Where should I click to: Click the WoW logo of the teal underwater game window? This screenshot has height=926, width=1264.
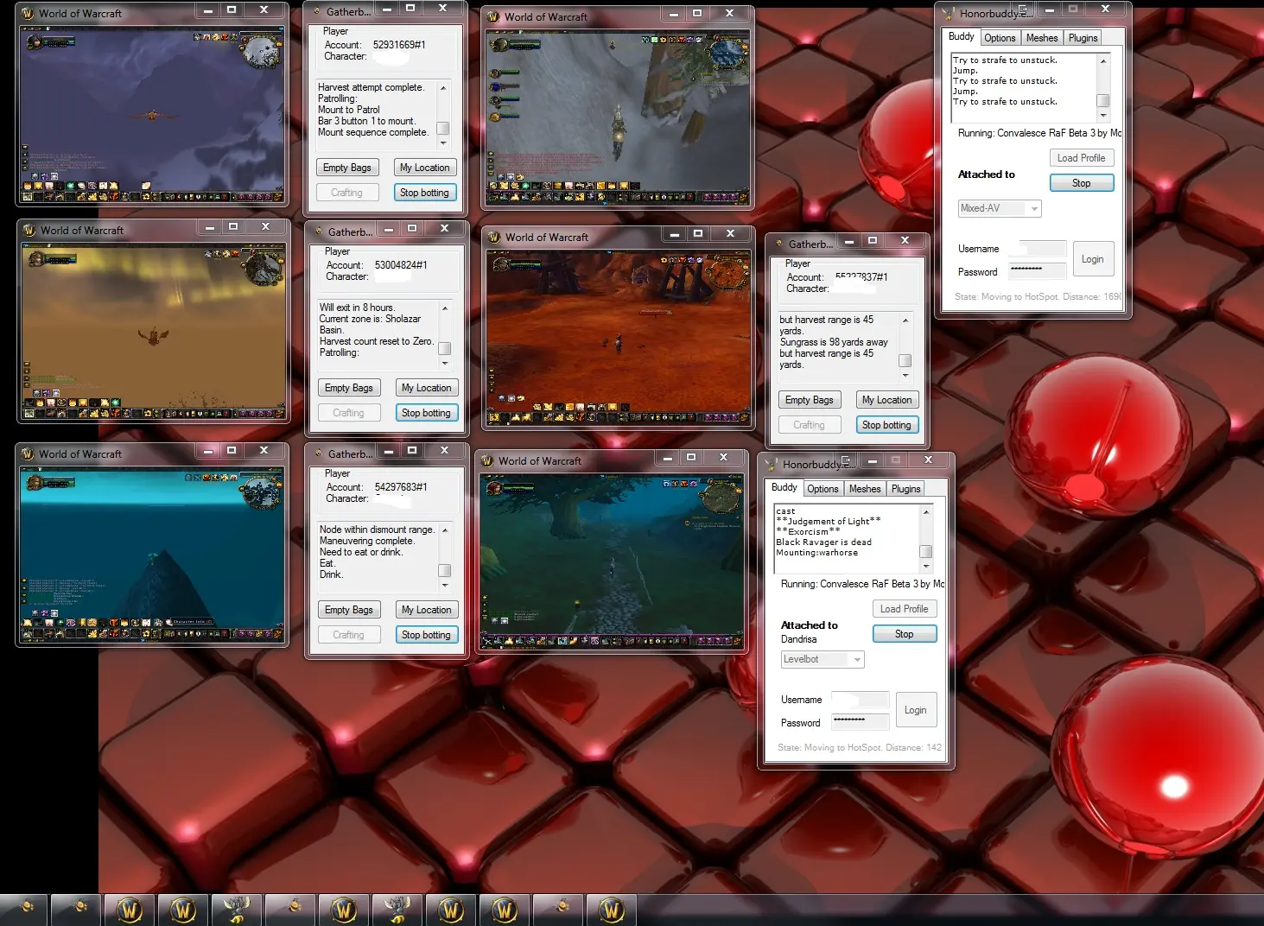[x=28, y=453]
